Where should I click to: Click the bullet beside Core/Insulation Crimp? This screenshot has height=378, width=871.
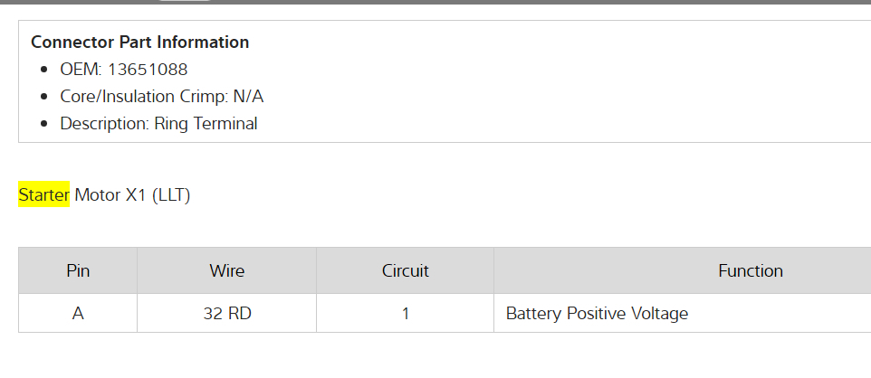pos(45,97)
